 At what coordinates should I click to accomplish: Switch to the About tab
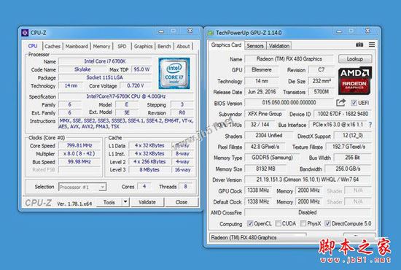click(183, 46)
